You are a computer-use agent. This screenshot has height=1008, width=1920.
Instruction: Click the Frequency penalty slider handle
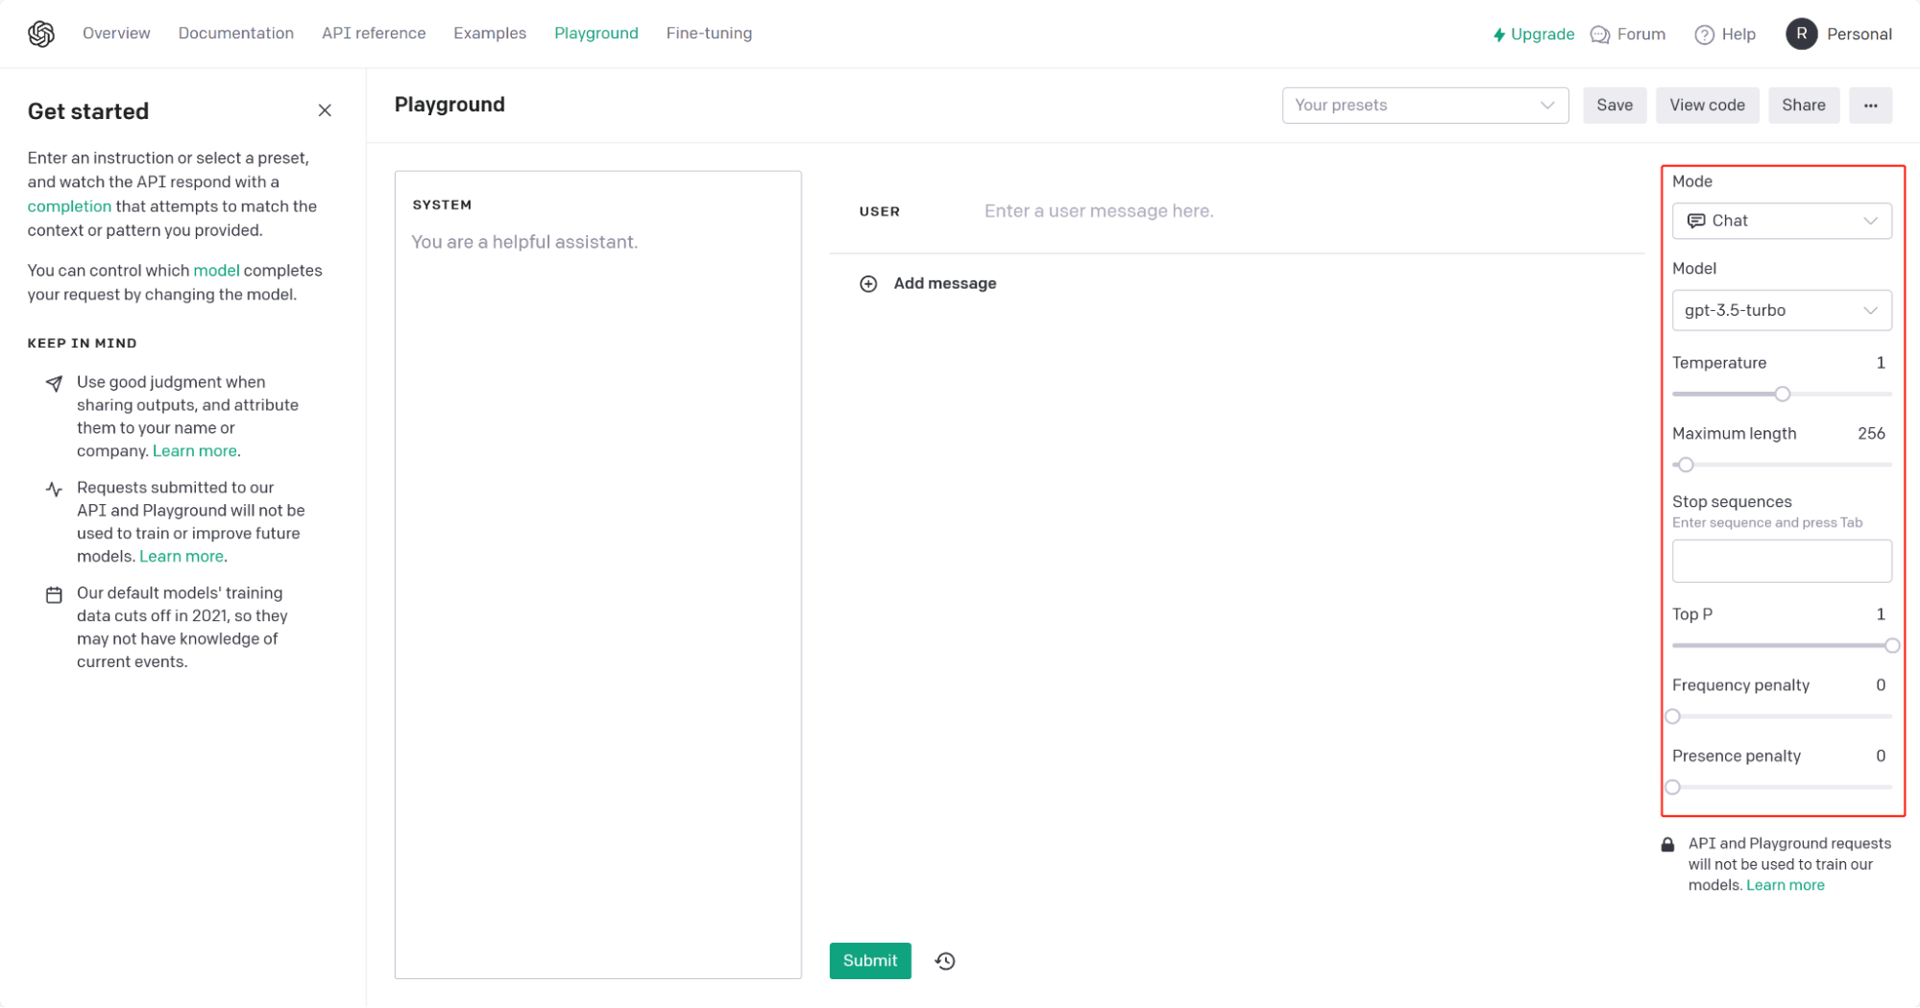coord(1672,717)
